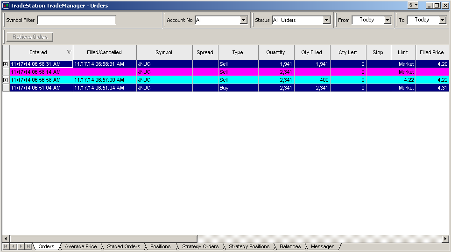This screenshot has height=252, width=451.
Task: Expand the 06:56:58 AM Sell order row
Action: pos(6,80)
